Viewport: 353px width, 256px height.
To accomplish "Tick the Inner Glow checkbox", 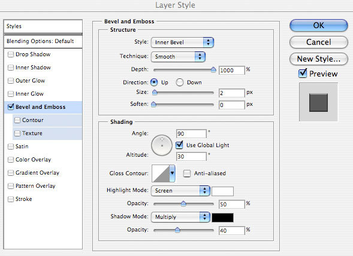I will click(11, 94).
